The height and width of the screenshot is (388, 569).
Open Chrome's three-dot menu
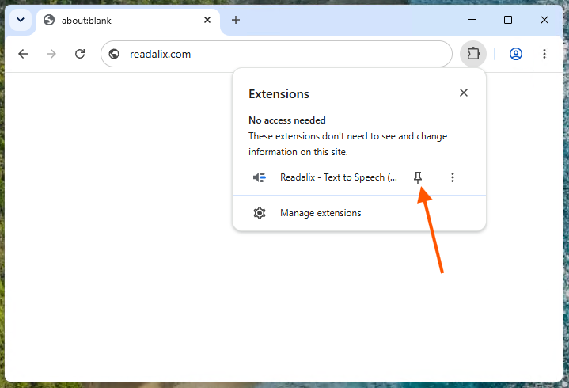click(x=544, y=54)
